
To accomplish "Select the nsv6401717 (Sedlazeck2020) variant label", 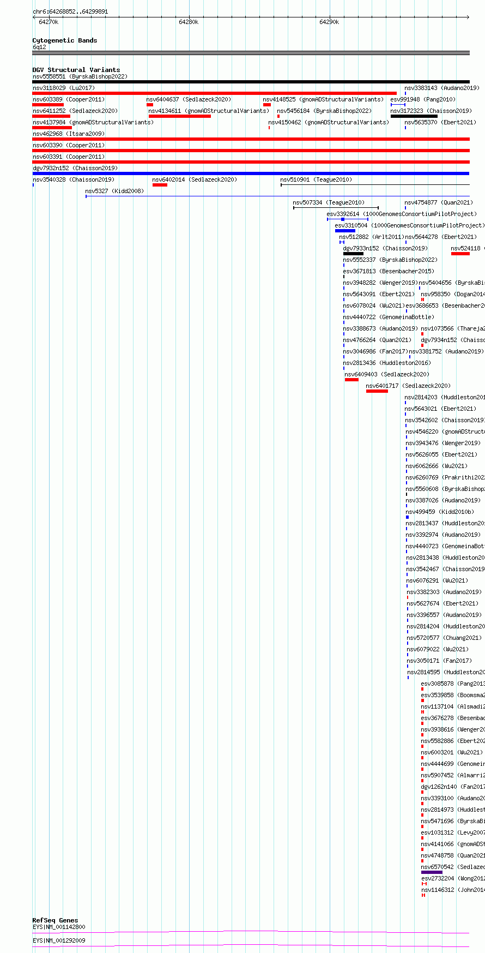I will tap(408, 386).
